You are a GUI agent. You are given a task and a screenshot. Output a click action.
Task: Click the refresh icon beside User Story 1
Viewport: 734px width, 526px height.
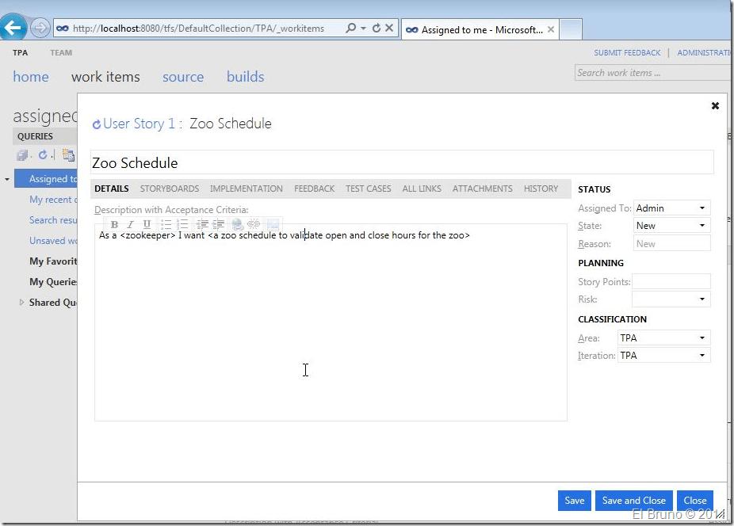point(97,124)
